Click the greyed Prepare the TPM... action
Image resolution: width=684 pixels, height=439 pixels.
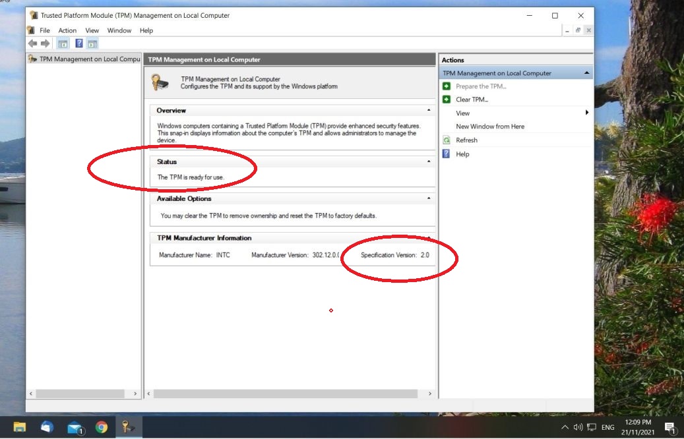pyautogui.click(x=481, y=86)
